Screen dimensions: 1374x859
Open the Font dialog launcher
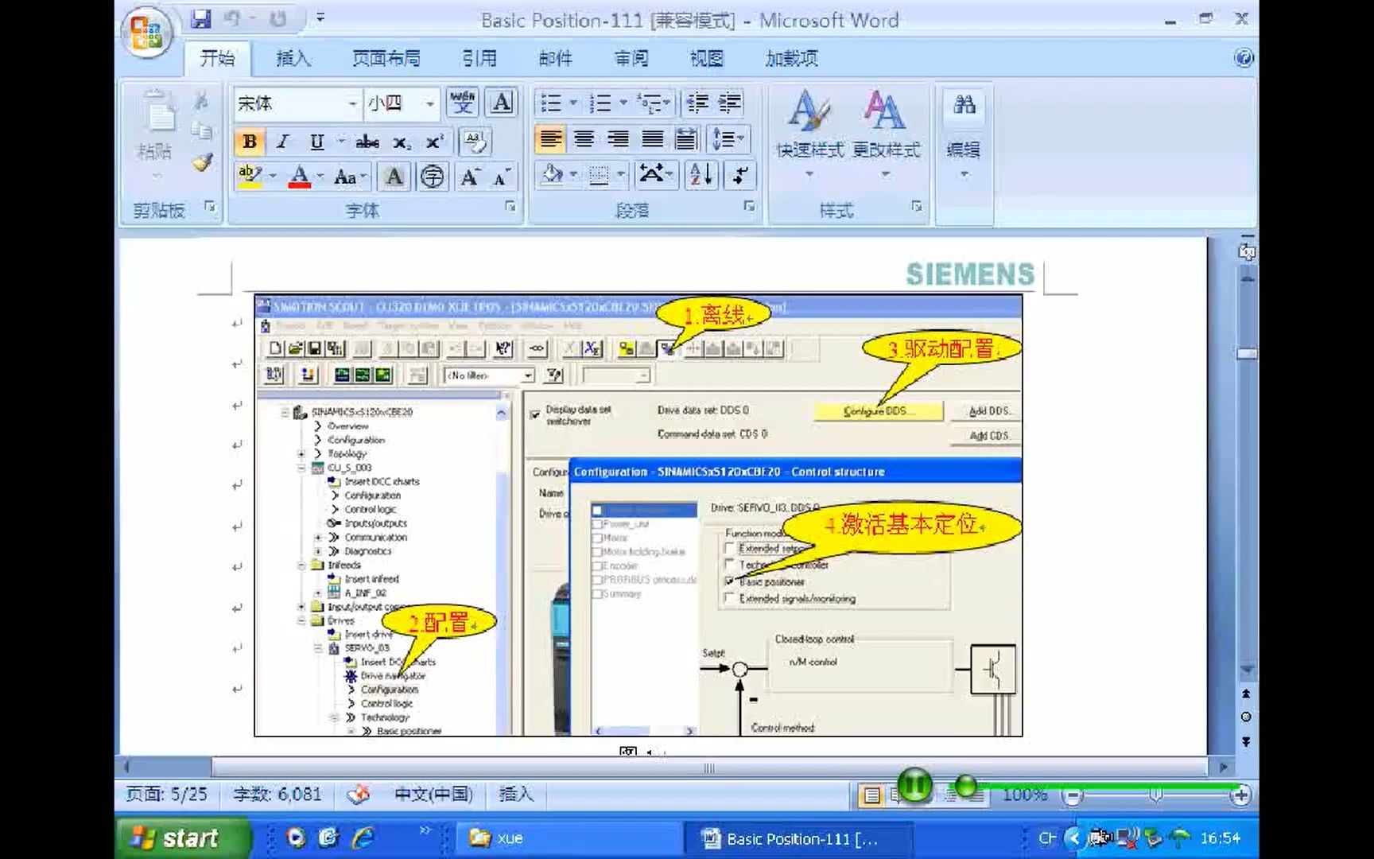pyautogui.click(x=510, y=207)
